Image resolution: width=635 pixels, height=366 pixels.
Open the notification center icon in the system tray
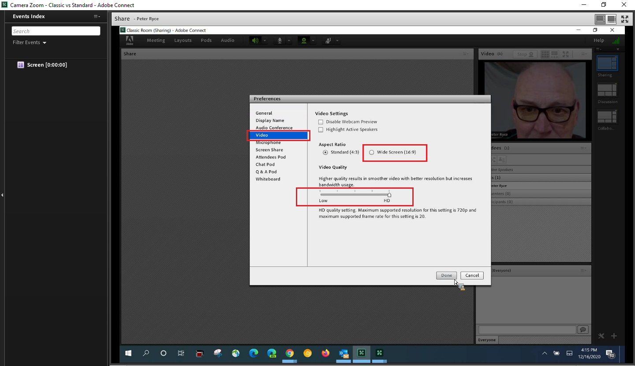pyautogui.click(x=610, y=353)
